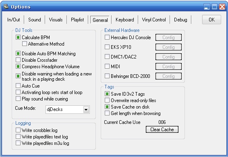The height and width of the screenshot is (157, 228).
Task: Open the Keyboard tab
Action: pyautogui.click(x=124, y=20)
